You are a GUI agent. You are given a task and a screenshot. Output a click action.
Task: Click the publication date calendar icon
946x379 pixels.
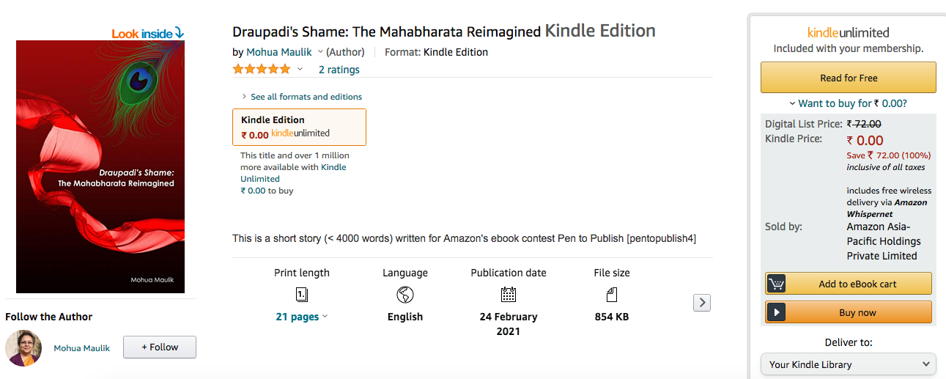[509, 295]
